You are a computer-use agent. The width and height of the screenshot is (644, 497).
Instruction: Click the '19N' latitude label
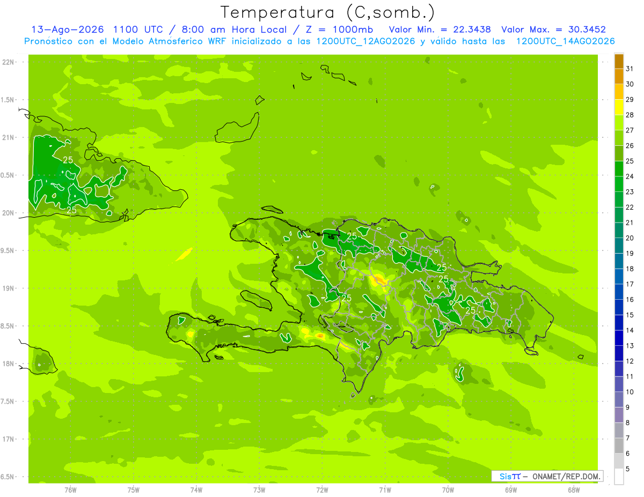pos(9,288)
